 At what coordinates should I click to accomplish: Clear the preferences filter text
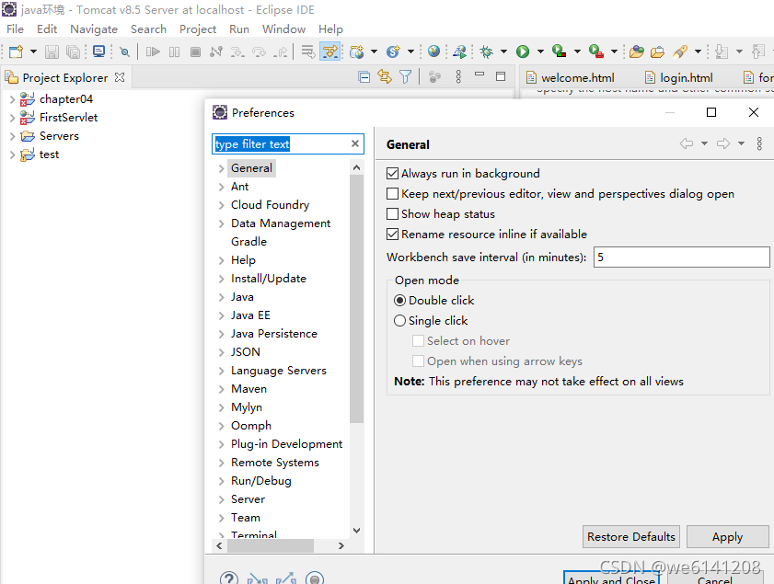(x=355, y=143)
